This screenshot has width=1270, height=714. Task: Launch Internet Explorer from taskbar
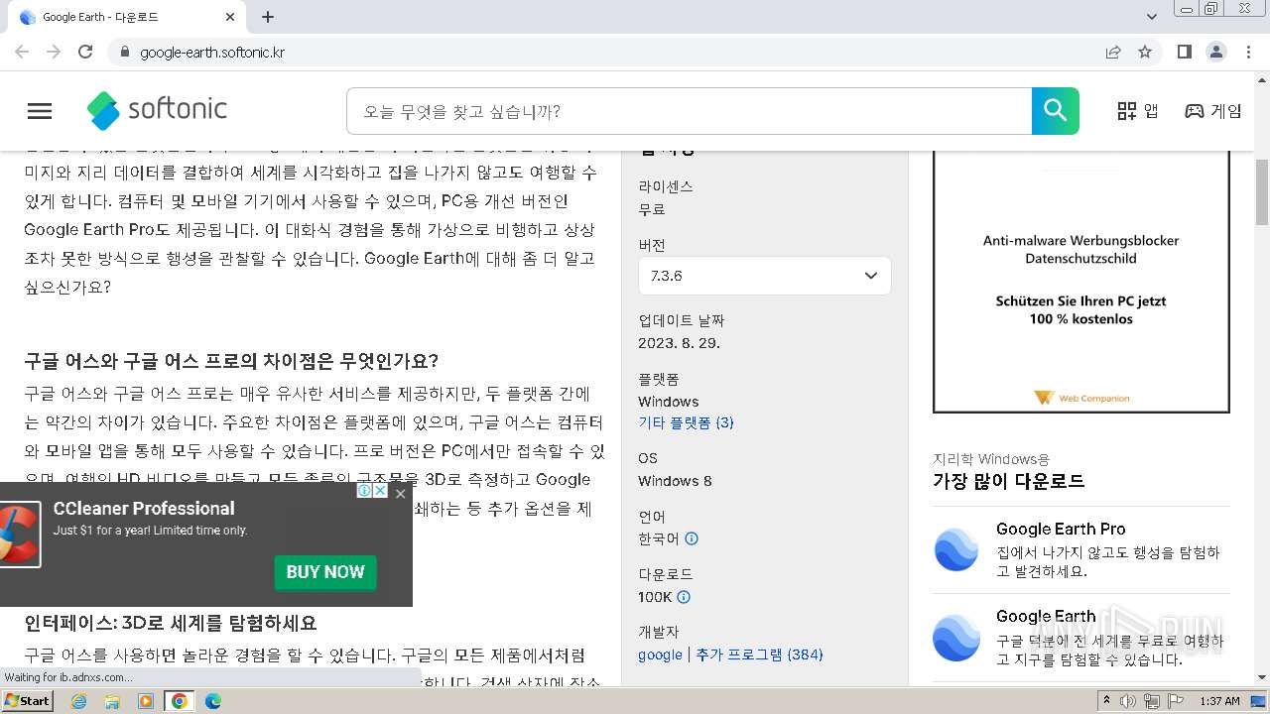click(x=79, y=701)
